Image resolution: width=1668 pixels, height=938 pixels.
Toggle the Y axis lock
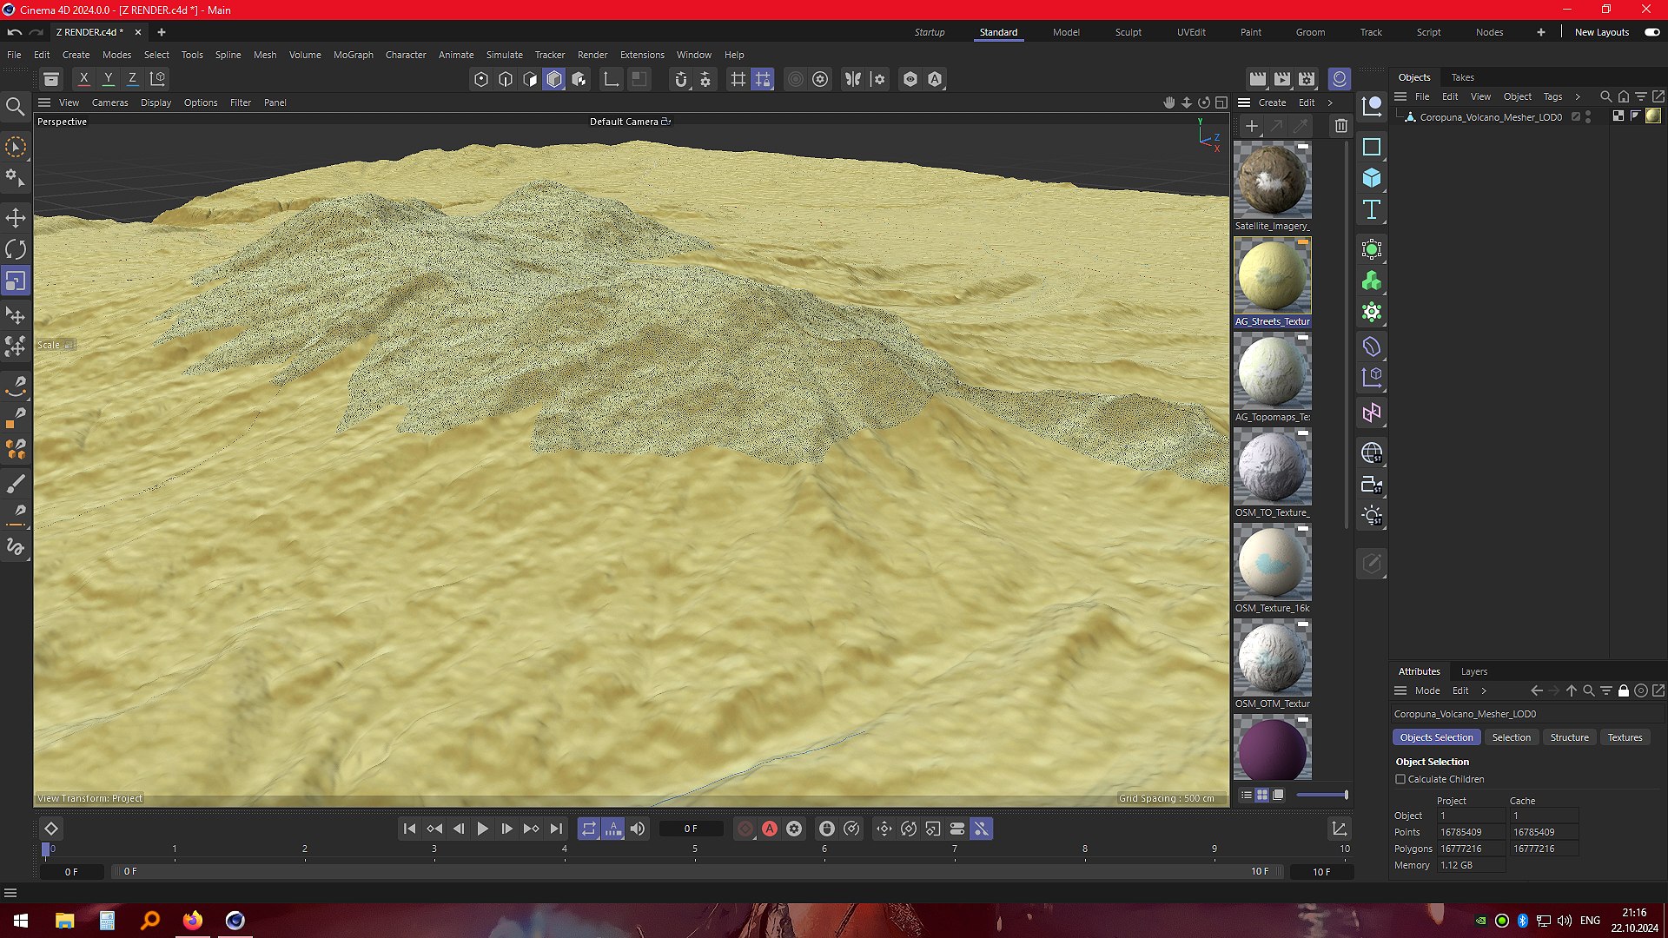pyautogui.click(x=109, y=79)
